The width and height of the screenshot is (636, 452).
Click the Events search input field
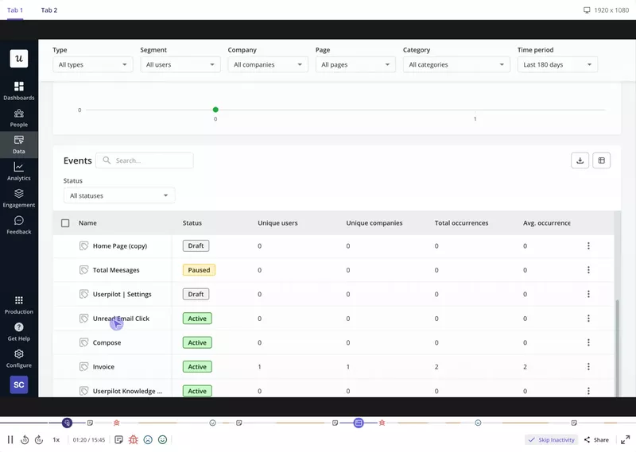pyautogui.click(x=151, y=160)
